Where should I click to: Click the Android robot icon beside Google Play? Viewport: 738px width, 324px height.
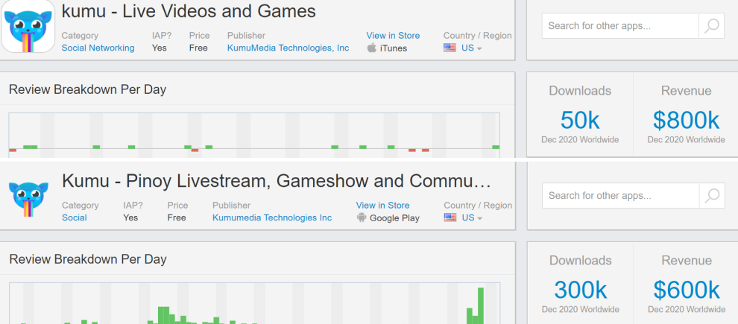(x=362, y=218)
